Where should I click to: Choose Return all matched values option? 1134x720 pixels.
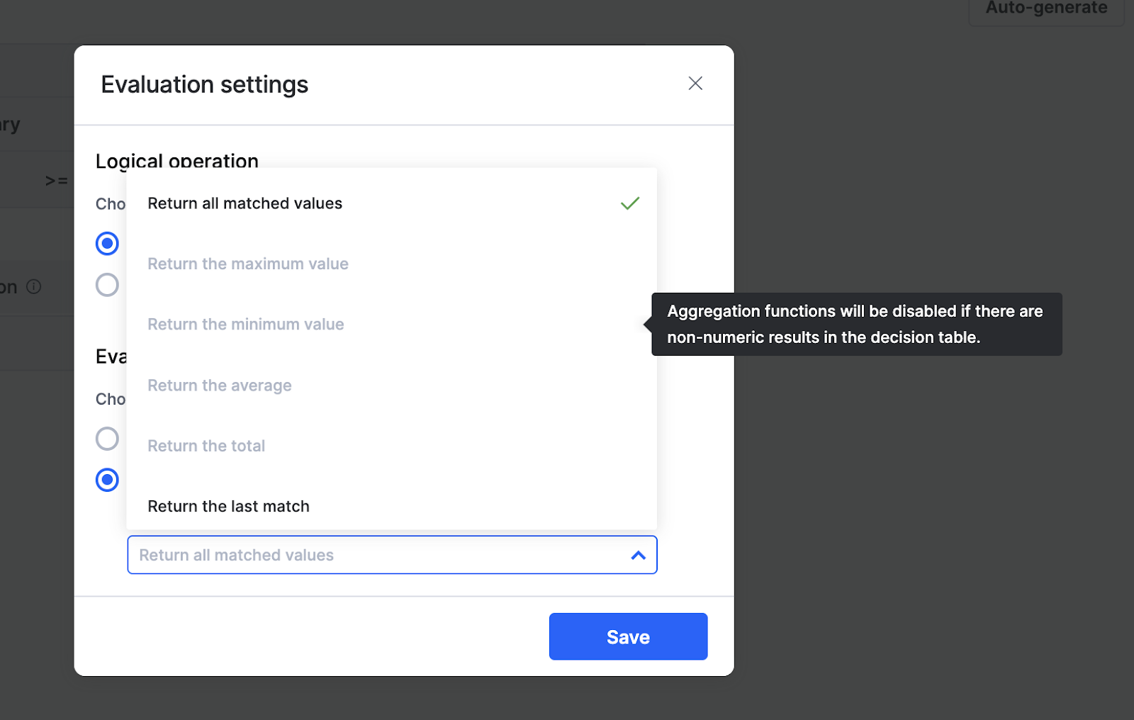(392, 203)
